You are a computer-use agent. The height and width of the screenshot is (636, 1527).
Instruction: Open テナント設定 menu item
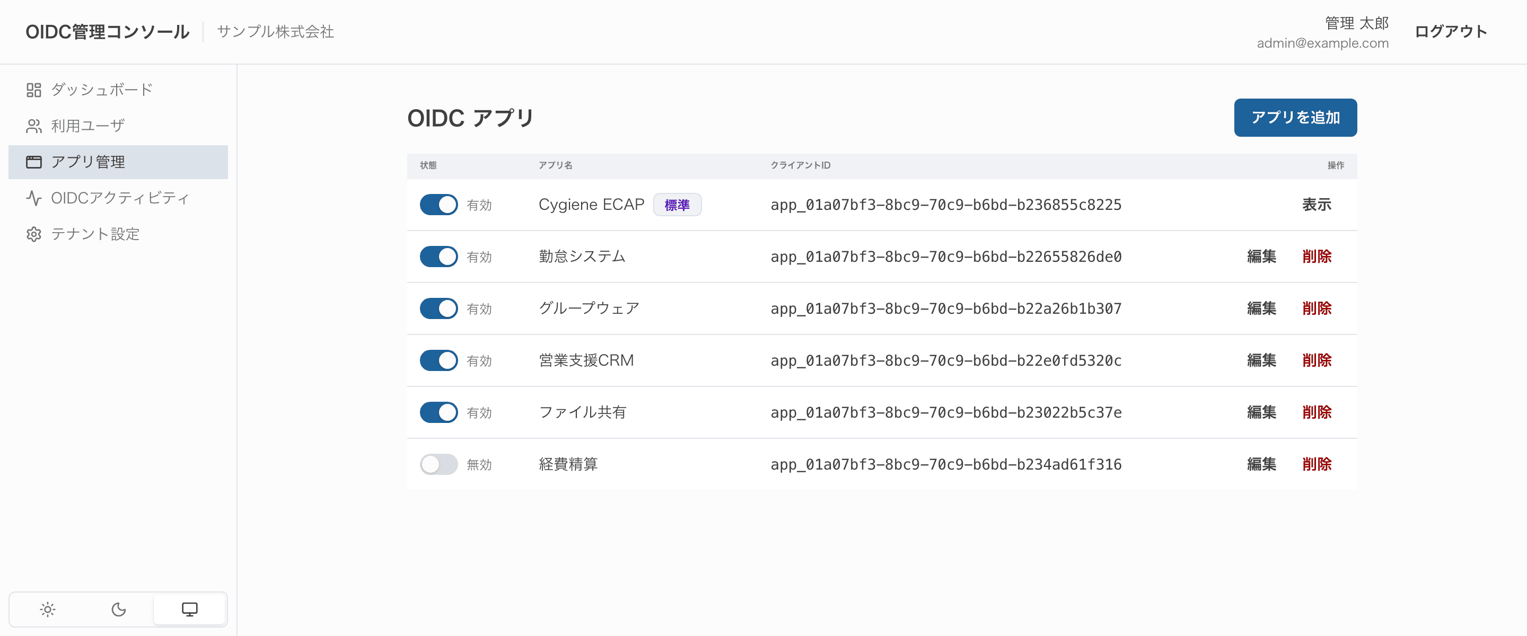[118, 234]
